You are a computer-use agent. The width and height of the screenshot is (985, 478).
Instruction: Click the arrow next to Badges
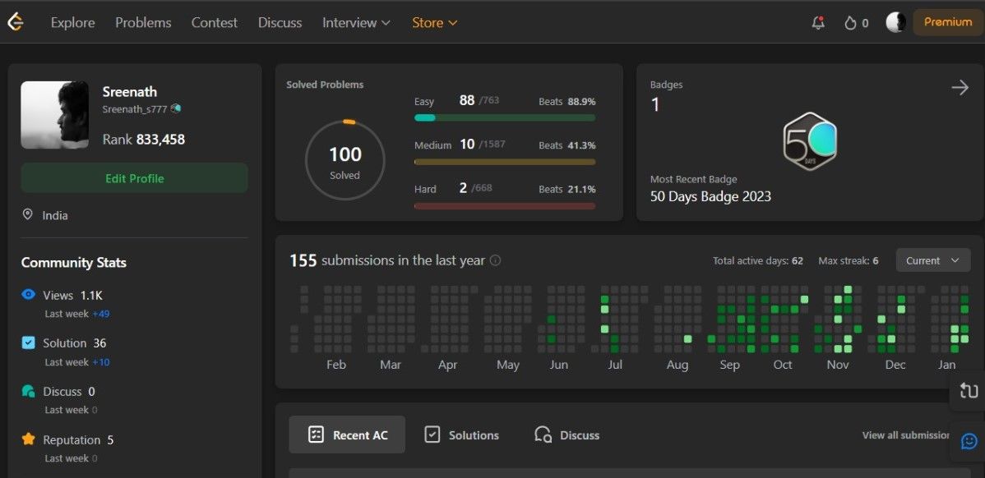pyautogui.click(x=960, y=88)
